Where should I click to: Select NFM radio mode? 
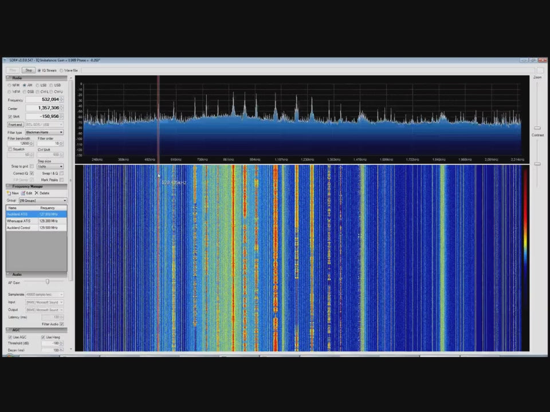point(10,85)
